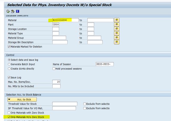The height and width of the screenshot is (121, 171).
Task: Click the Storage Location from field
Action: pos(56,29)
